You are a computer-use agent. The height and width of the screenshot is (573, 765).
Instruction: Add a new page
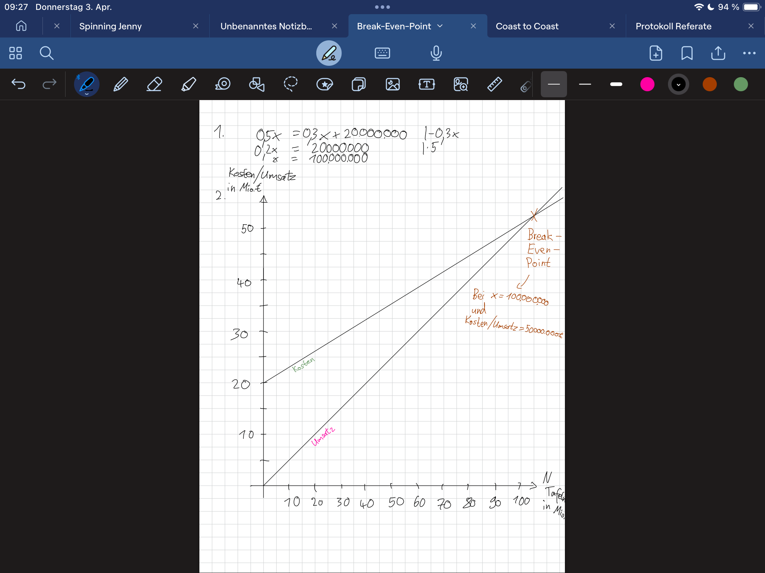[x=656, y=53]
